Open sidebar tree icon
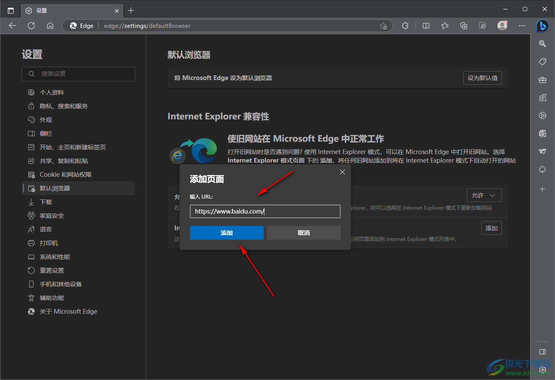 point(542,170)
